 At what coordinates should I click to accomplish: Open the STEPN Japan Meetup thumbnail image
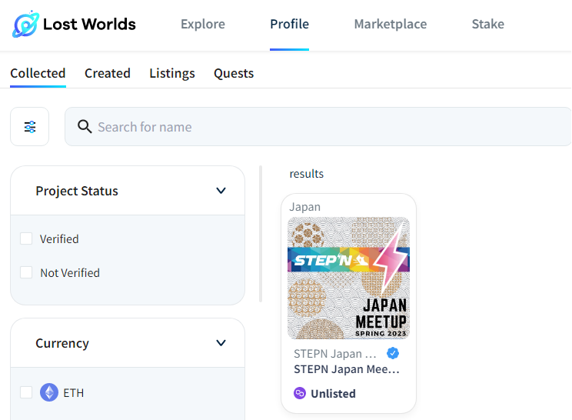349,278
